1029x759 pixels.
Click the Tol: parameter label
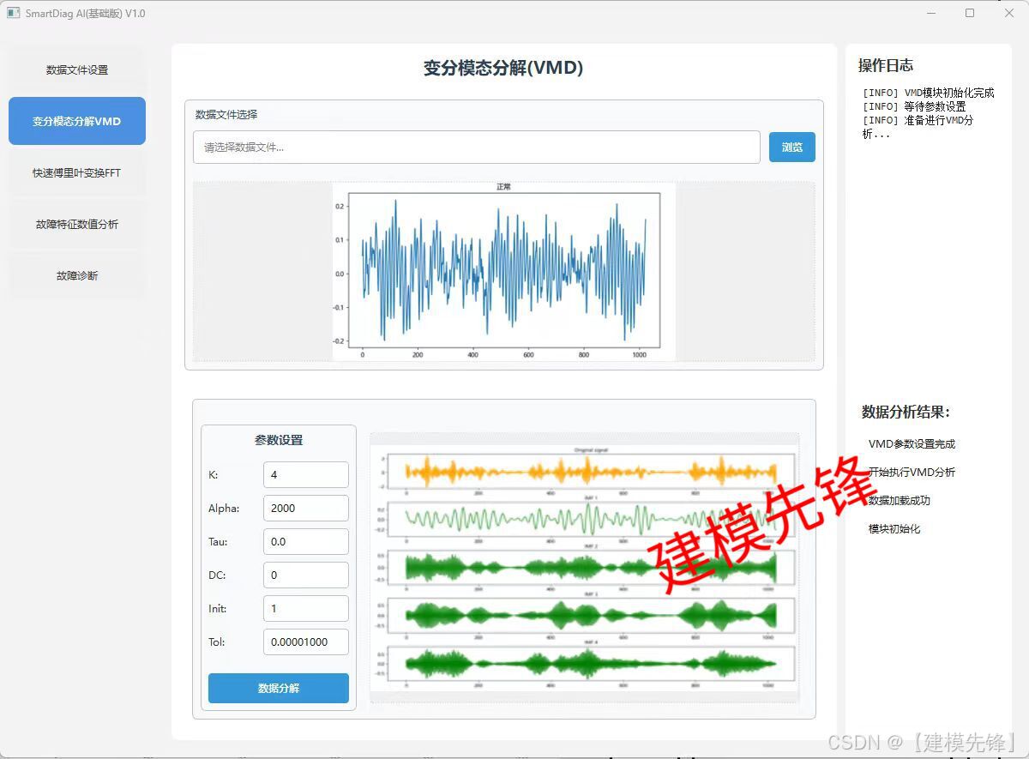point(216,642)
